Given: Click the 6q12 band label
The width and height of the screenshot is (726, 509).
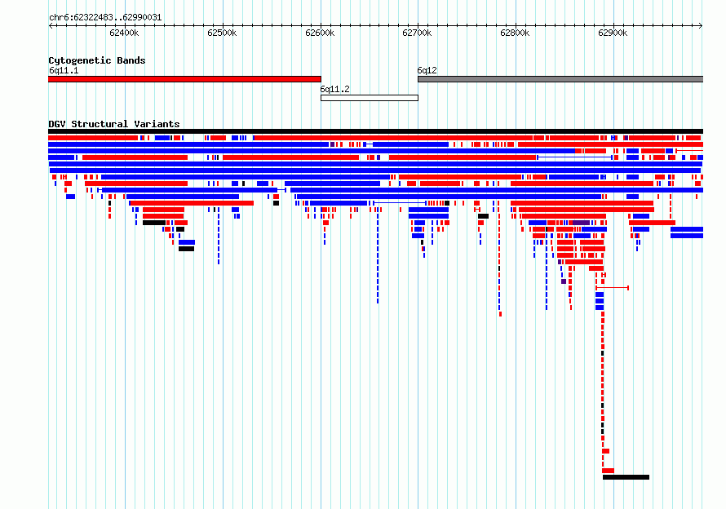Looking at the screenshot, I should pos(427,70).
